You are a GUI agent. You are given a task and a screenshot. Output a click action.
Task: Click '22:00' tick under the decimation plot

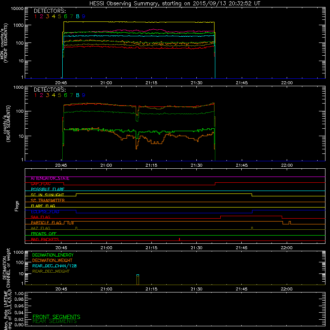coord(287,289)
